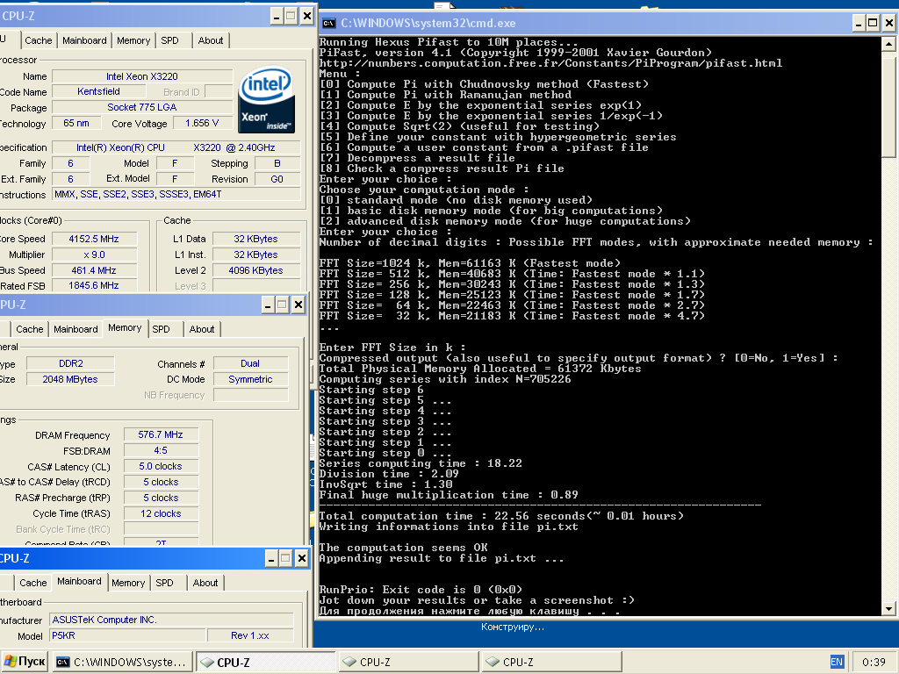Select the active Memory tab in middle CPU-Z
Viewport: 899px width, 674px height.
pos(125,328)
